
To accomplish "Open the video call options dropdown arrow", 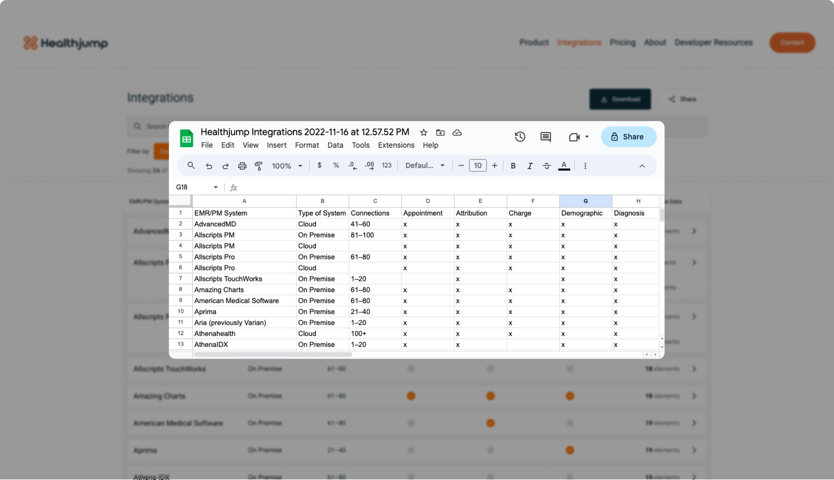I will point(587,137).
